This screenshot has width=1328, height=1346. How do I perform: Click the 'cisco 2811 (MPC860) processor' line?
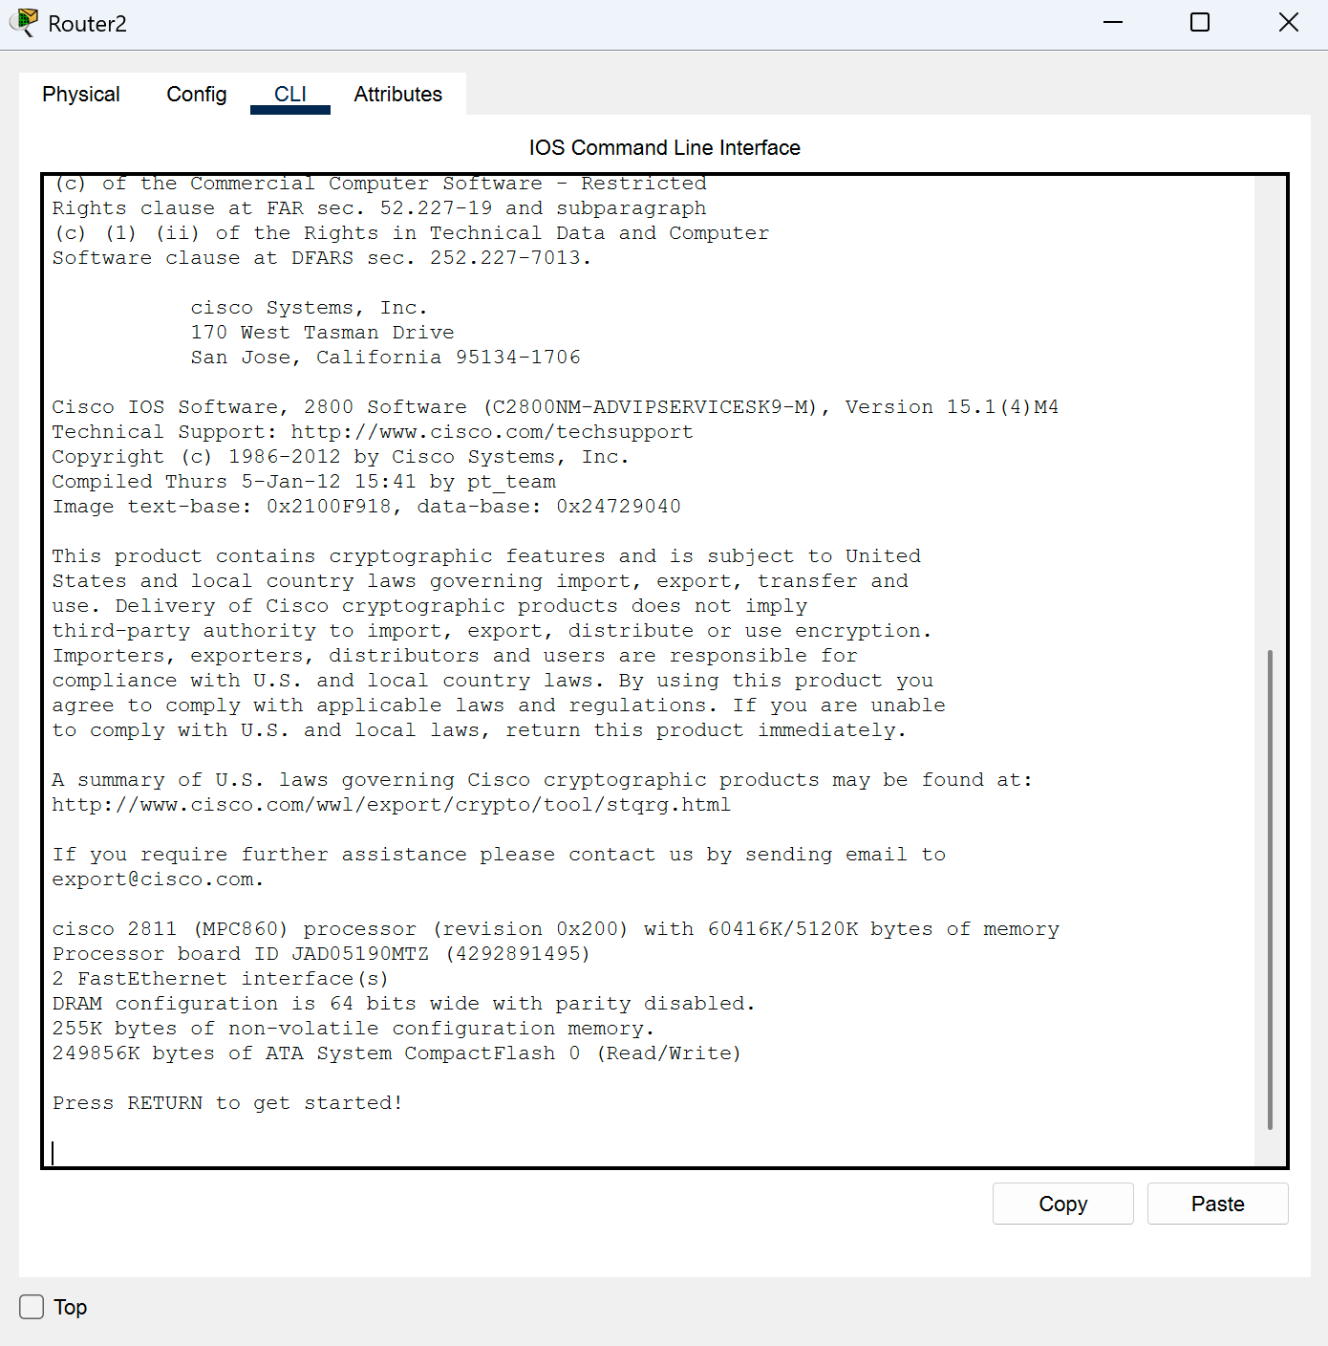pyautogui.click(x=556, y=929)
